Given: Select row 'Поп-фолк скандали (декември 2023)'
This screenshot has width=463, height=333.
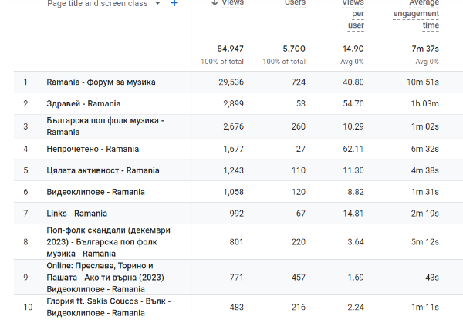Looking at the screenshot, I should (238, 242).
